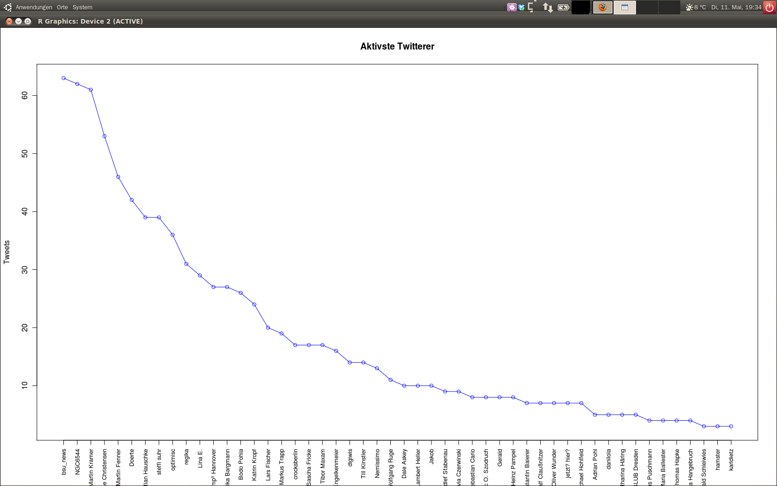Screen dimensions: 777x486
Task: Open the 8 °C weather applet
Action: click(x=696, y=7)
